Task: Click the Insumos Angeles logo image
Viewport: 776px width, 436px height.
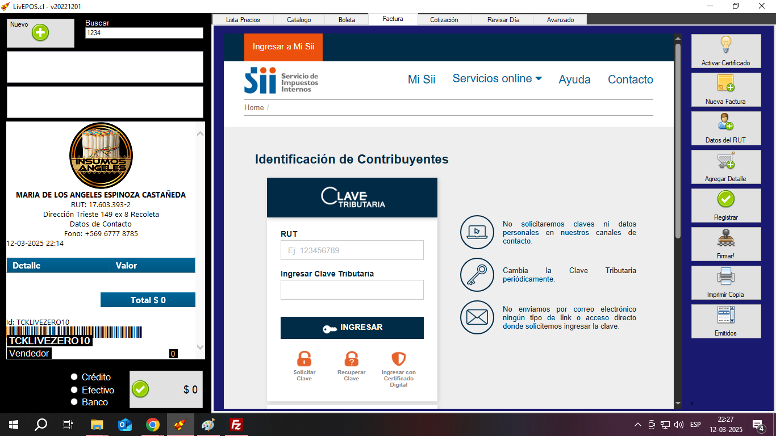Action: point(101,156)
